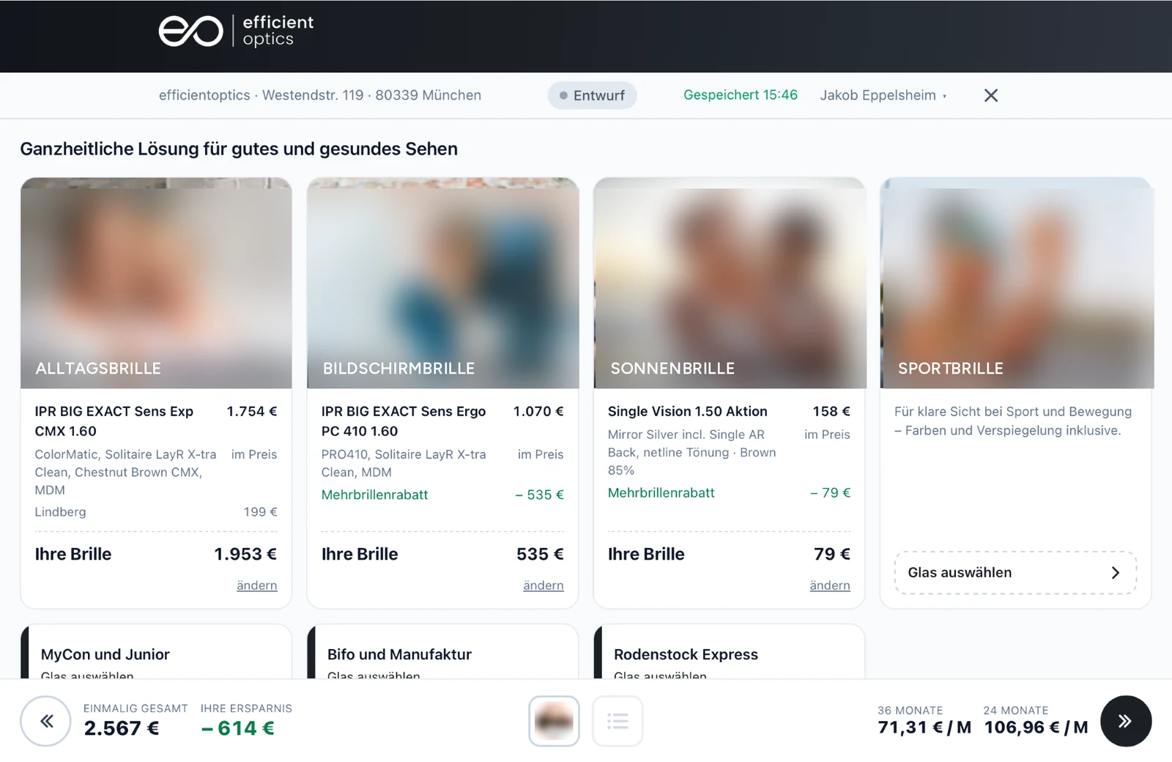
Task: Close the offer with the X icon
Action: click(x=991, y=95)
